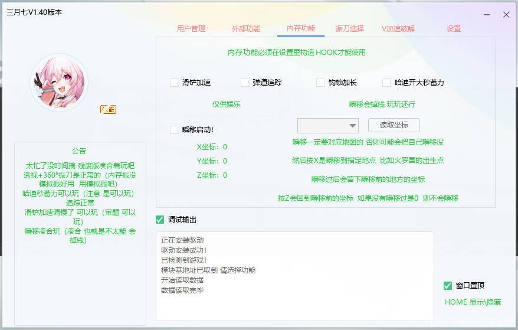This screenshot has width=518, height=330.
Task: Select the 振刀选择 tab
Action: coord(349,28)
